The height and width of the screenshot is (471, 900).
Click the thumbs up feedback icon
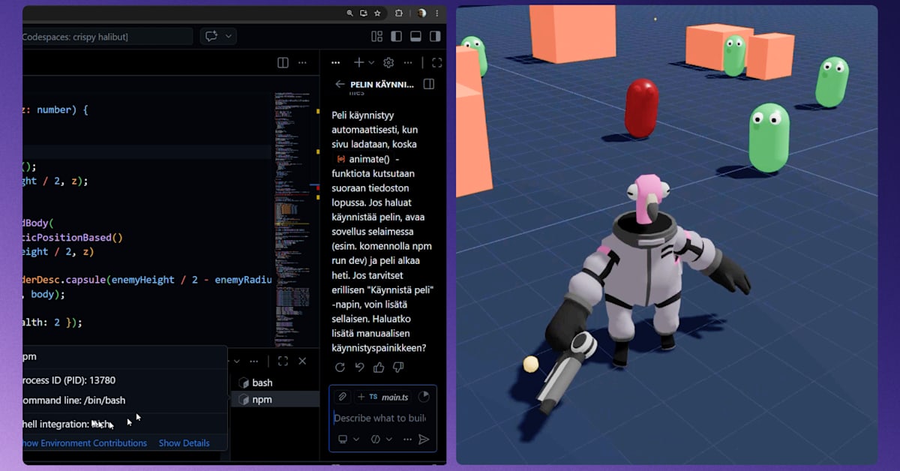pyautogui.click(x=379, y=367)
